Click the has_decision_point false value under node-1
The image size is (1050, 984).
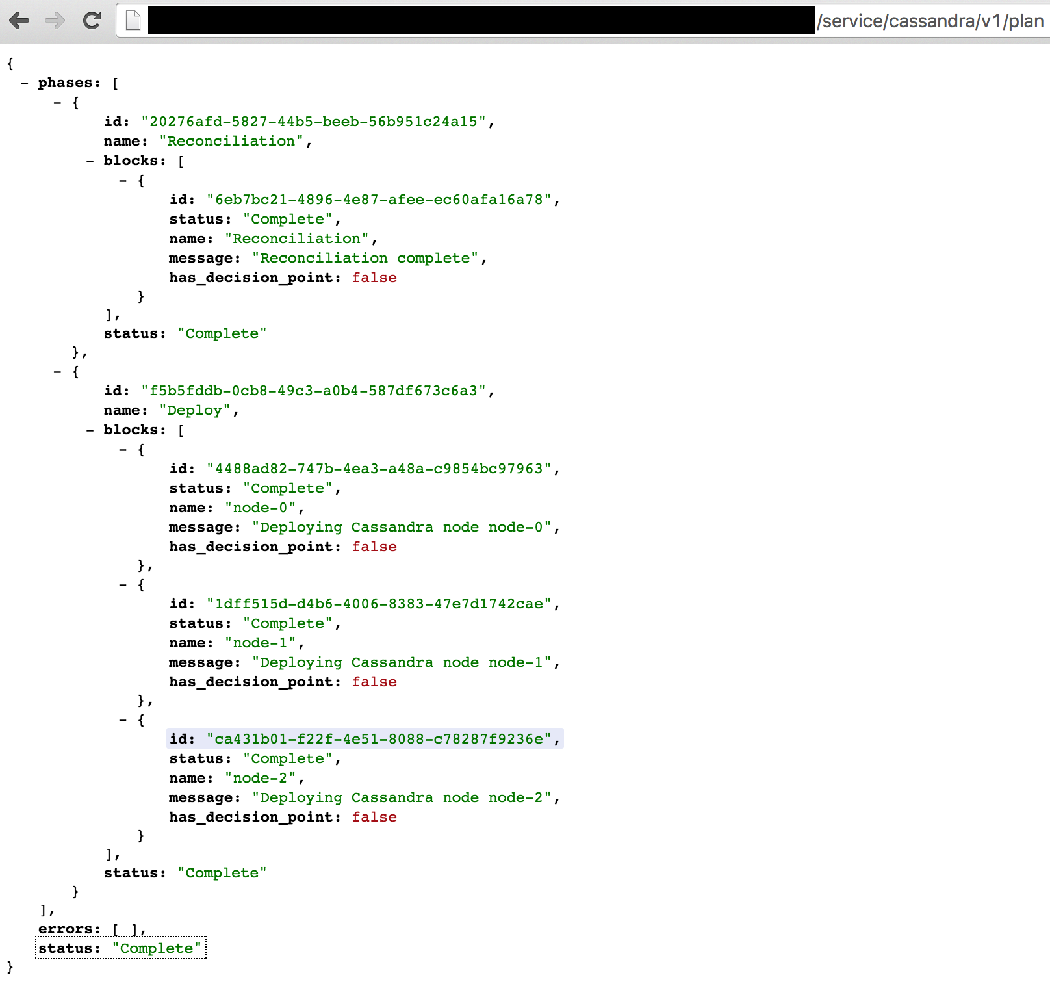point(374,682)
